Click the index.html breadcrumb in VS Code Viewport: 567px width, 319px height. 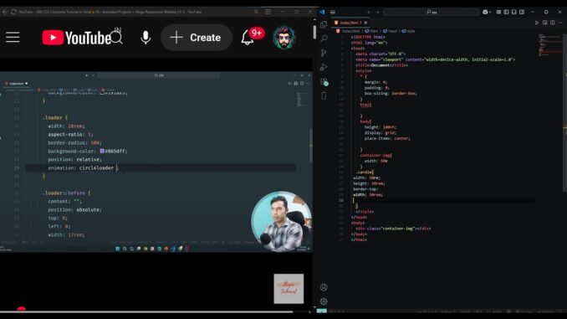pyautogui.click(x=349, y=31)
